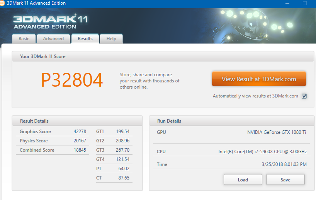Click the PT result 64.02
The height and width of the screenshot is (200, 316).
(124, 169)
